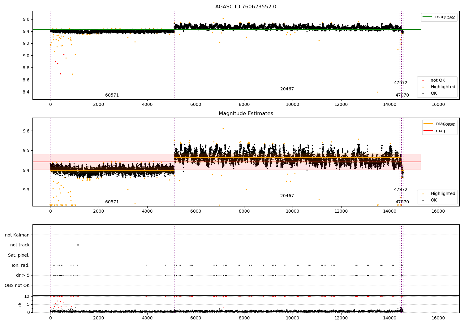Viewport: 464px width, 325px height.
Task: Click the "20467" annotation in middle plot
Action: [287, 196]
